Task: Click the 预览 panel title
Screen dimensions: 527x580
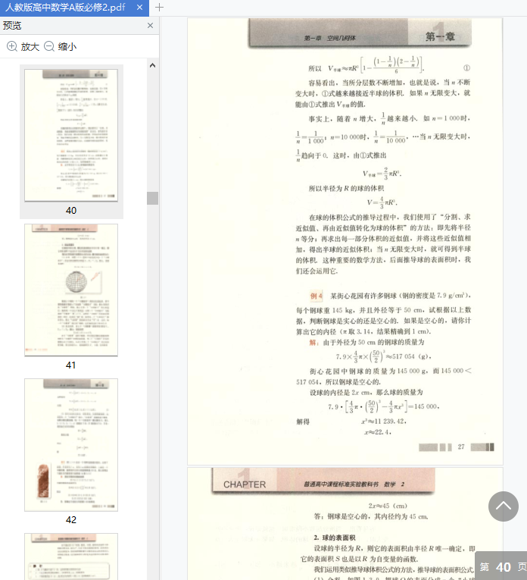Action: pyautogui.click(x=12, y=26)
